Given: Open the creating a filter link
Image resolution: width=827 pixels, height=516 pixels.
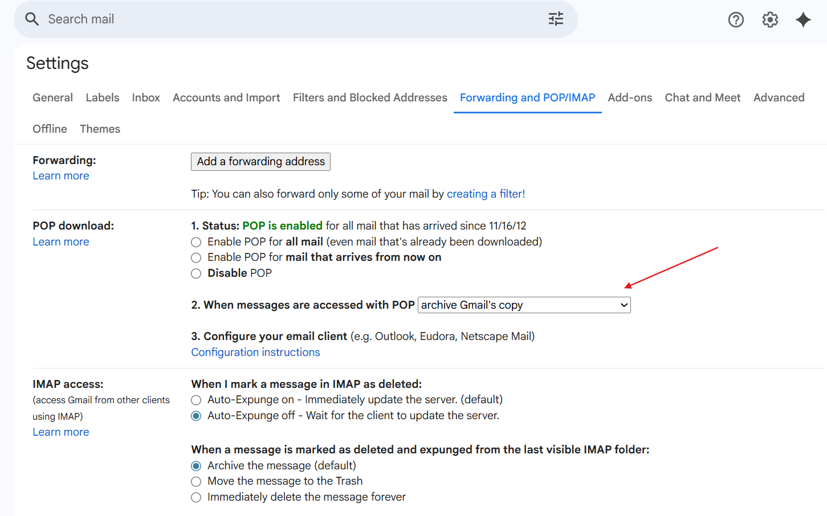Looking at the screenshot, I should tap(486, 194).
